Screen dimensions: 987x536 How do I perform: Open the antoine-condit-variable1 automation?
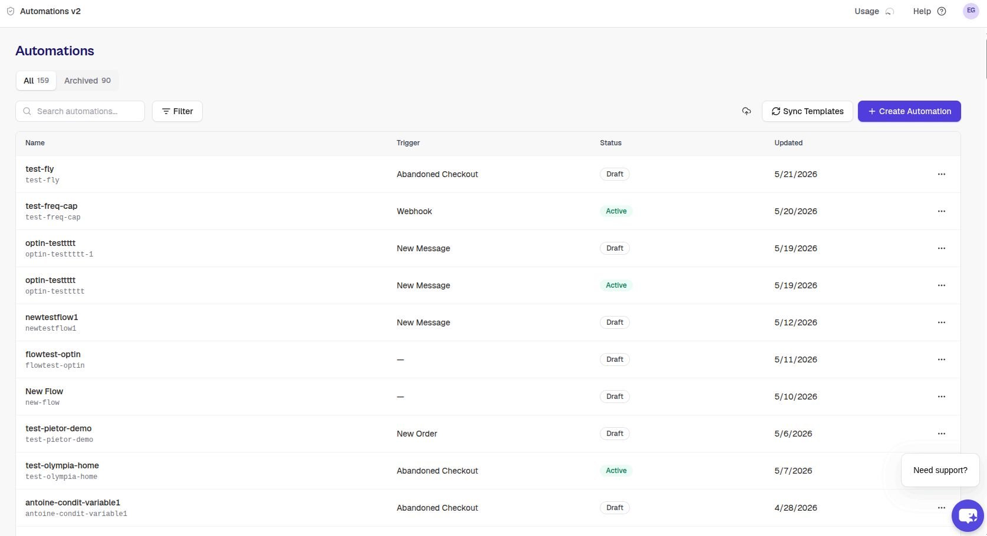tap(72, 502)
